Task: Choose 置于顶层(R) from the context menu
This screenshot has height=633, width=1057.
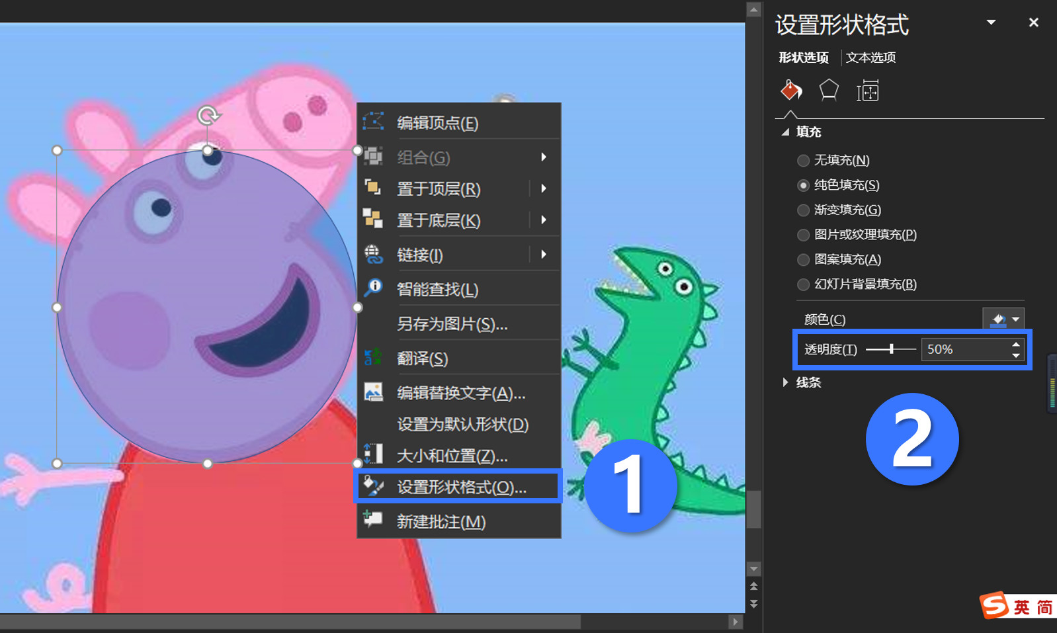Action: (x=459, y=189)
